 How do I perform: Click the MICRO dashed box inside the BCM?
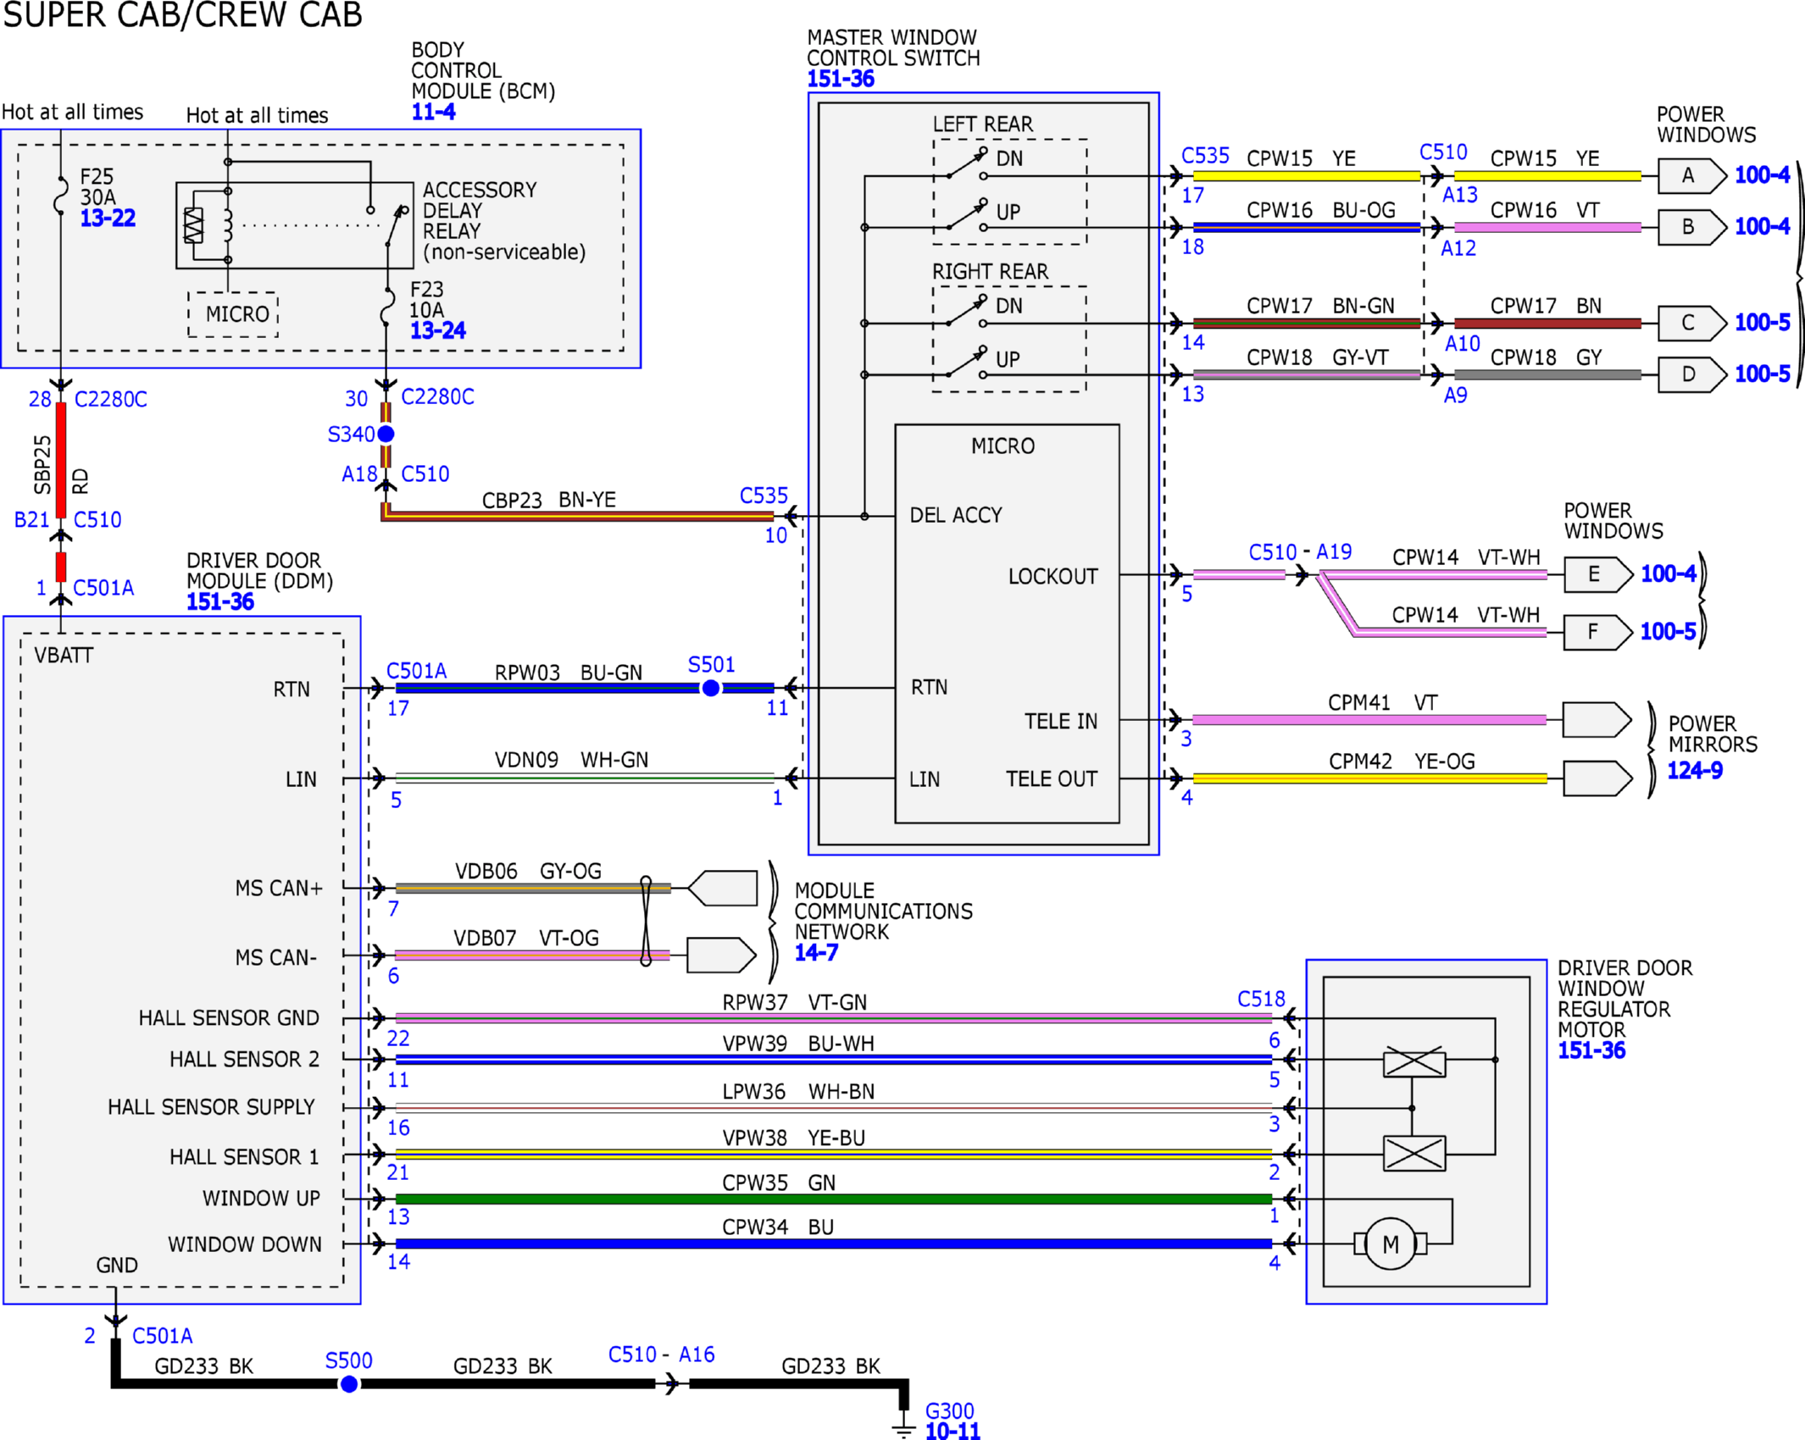coord(233,314)
